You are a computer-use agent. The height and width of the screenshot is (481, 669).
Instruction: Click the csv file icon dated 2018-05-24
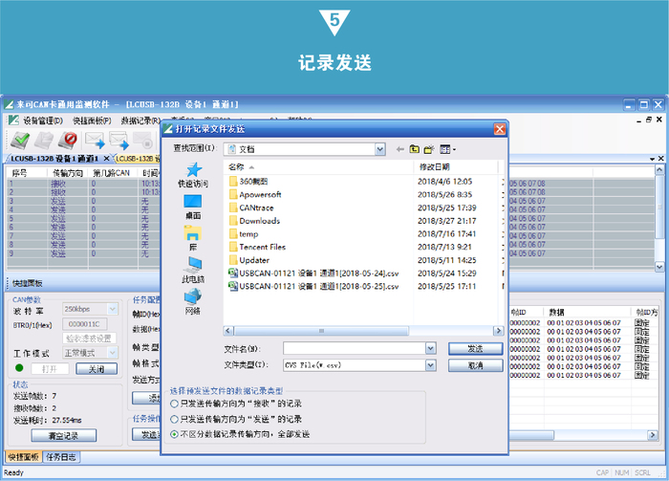pos(233,273)
